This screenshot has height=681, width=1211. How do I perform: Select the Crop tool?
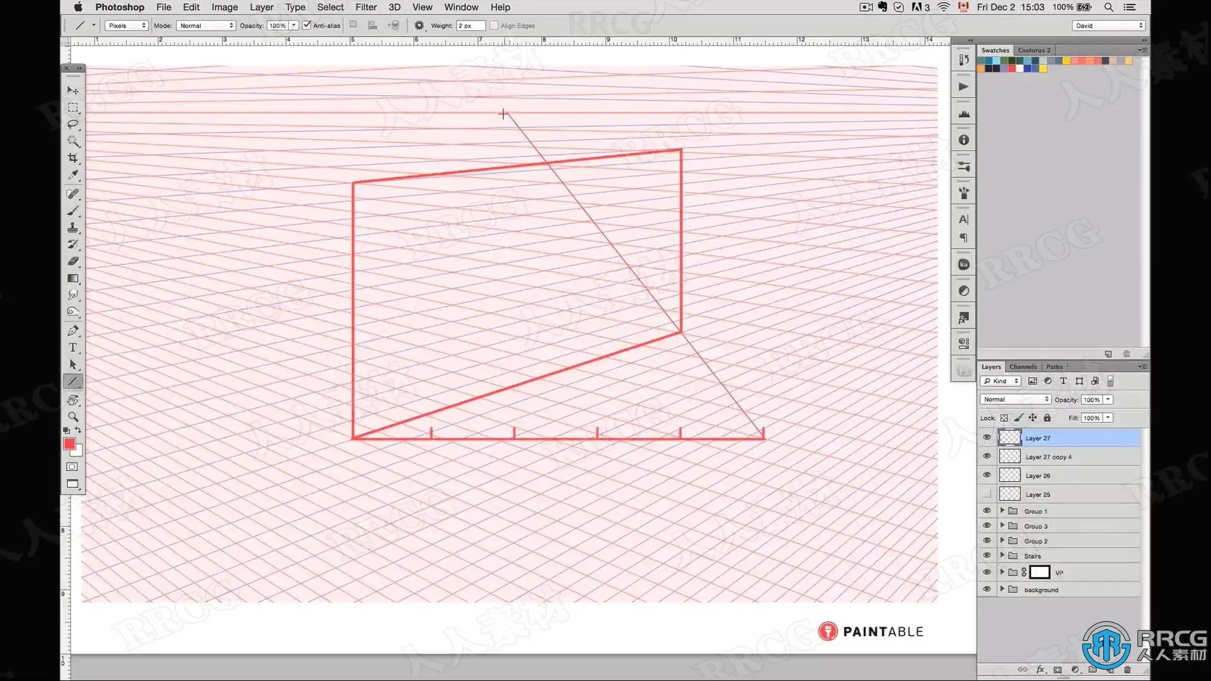click(x=73, y=158)
